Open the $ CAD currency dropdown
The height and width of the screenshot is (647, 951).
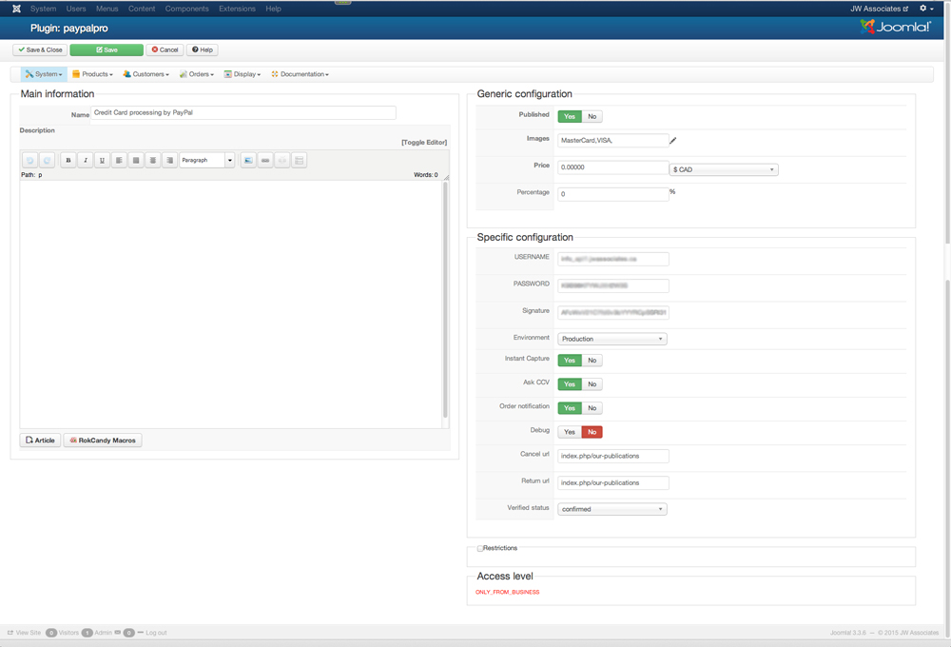pyautogui.click(x=724, y=170)
